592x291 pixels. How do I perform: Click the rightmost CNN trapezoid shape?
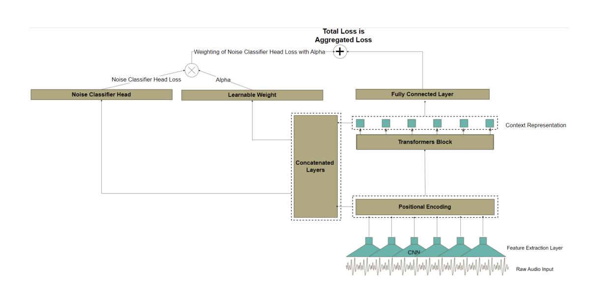[487, 251]
